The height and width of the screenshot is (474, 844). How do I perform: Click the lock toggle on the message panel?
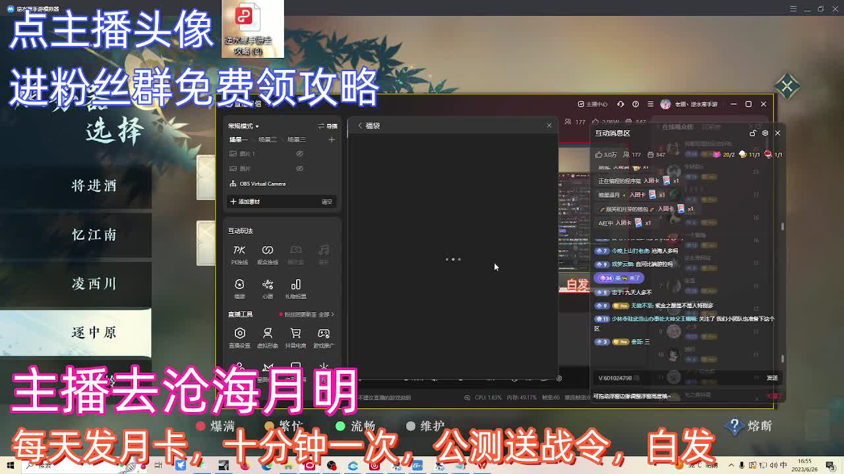coord(753,133)
